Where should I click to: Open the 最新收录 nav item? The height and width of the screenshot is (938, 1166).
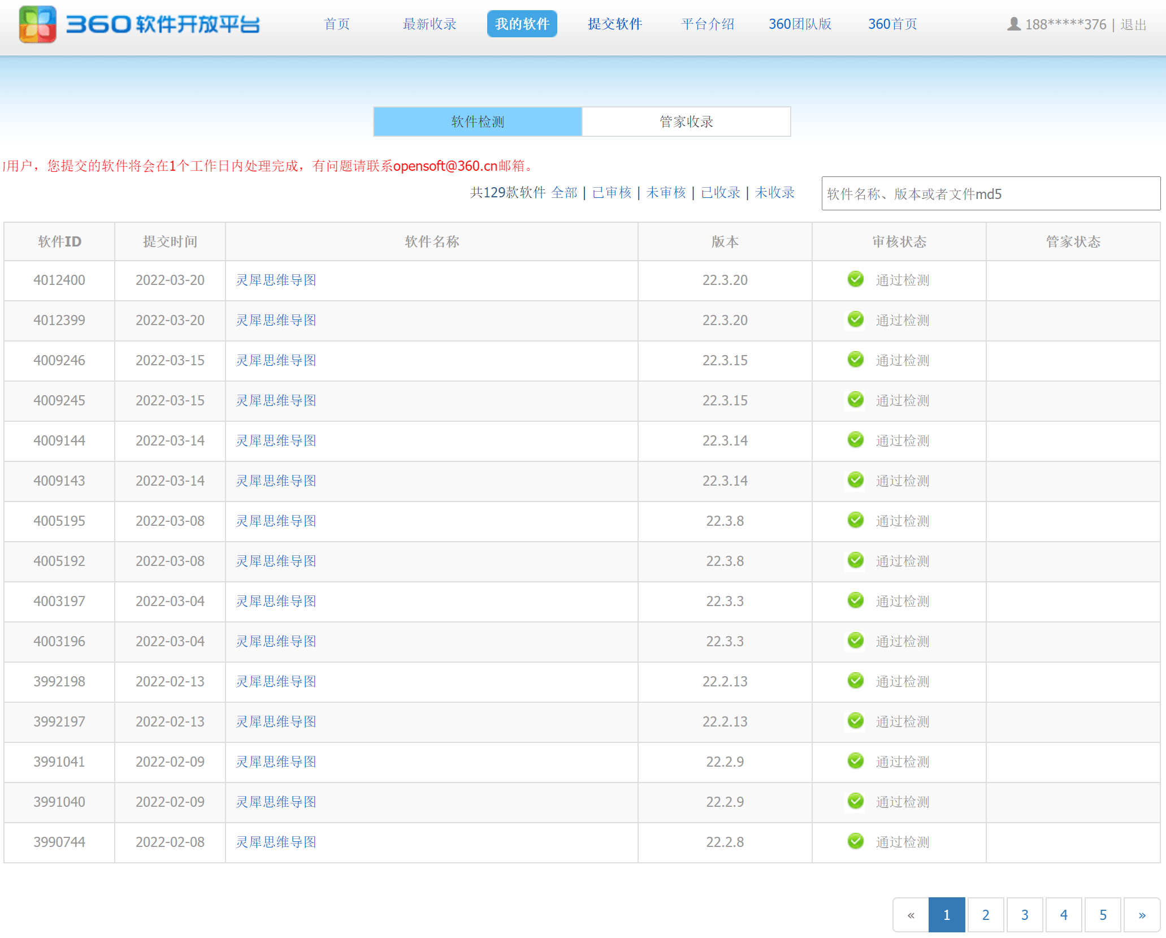(430, 24)
